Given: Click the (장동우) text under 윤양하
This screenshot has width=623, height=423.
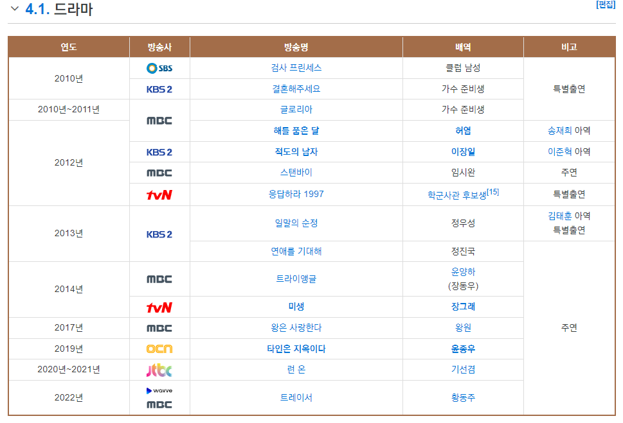Looking at the screenshot, I should click(x=464, y=286).
